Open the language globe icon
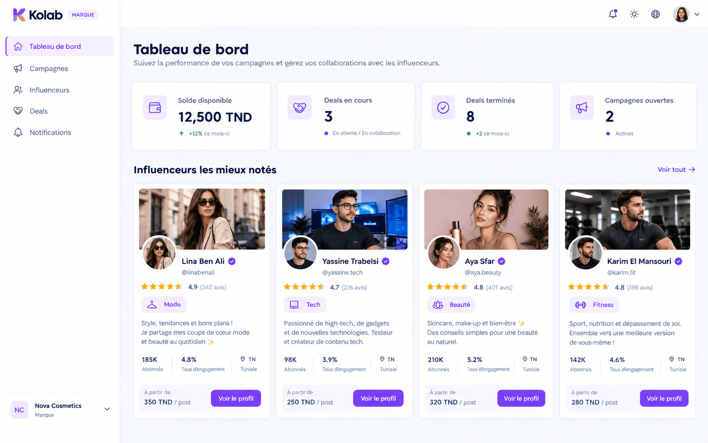Screen dimensions: 708x443 point(655,14)
